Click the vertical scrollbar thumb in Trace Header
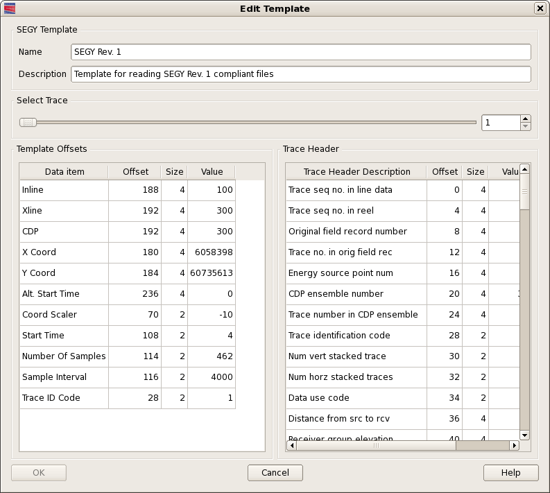Image resolution: width=550 pixels, height=493 pixels. pos(524,192)
